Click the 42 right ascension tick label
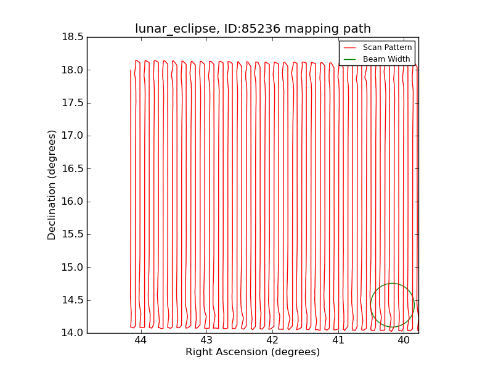 tap(272, 340)
